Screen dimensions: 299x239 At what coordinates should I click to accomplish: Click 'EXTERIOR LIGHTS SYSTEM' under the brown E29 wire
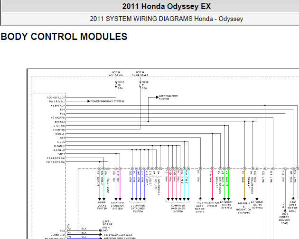(x=257, y=205)
